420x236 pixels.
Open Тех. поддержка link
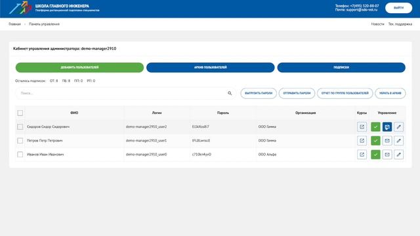(x=400, y=24)
